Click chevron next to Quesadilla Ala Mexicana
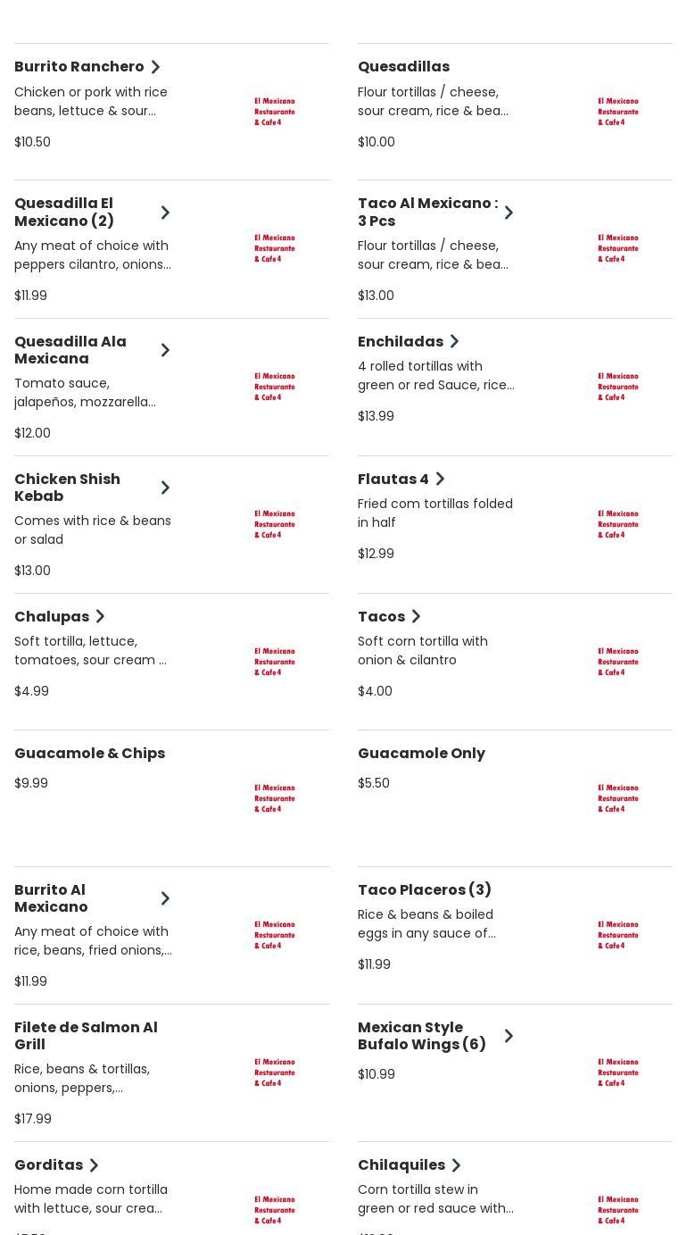This screenshot has width=687, height=1235. 165,350
